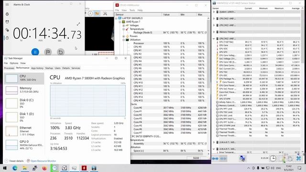Select Ethernet in performance list
The width and height of the screenshot is (306, 172).
pyautogui.click(x=24, y=131)
